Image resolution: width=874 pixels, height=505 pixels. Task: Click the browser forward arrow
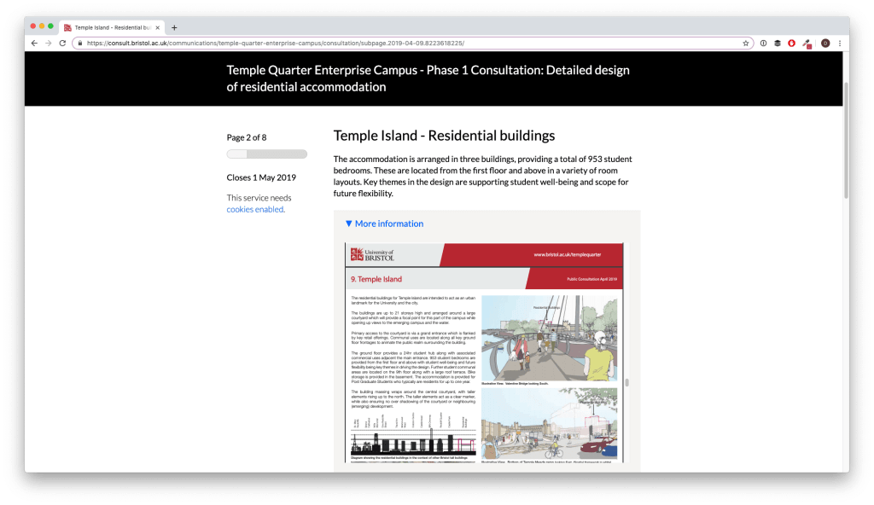49,43
